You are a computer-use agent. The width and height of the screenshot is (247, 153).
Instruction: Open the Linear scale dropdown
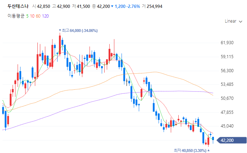pyautogui.click(x=233, y=21)
